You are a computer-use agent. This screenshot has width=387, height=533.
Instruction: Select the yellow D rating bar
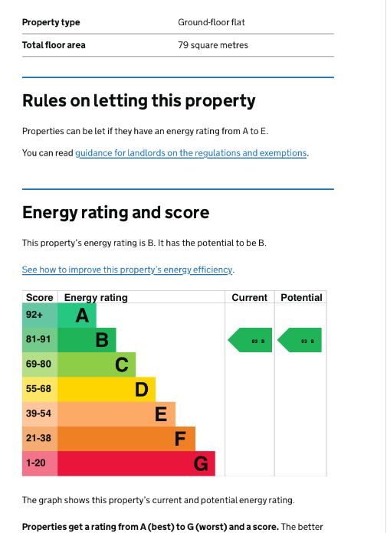107,389
